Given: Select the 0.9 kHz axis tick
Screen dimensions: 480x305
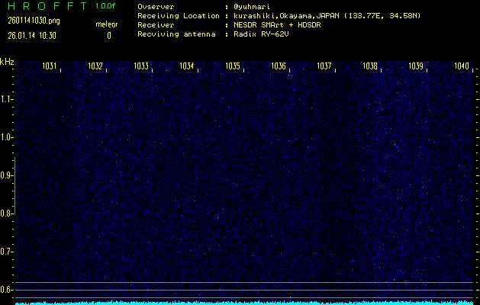Looking at the screenshot, I should tap(7, 175).
